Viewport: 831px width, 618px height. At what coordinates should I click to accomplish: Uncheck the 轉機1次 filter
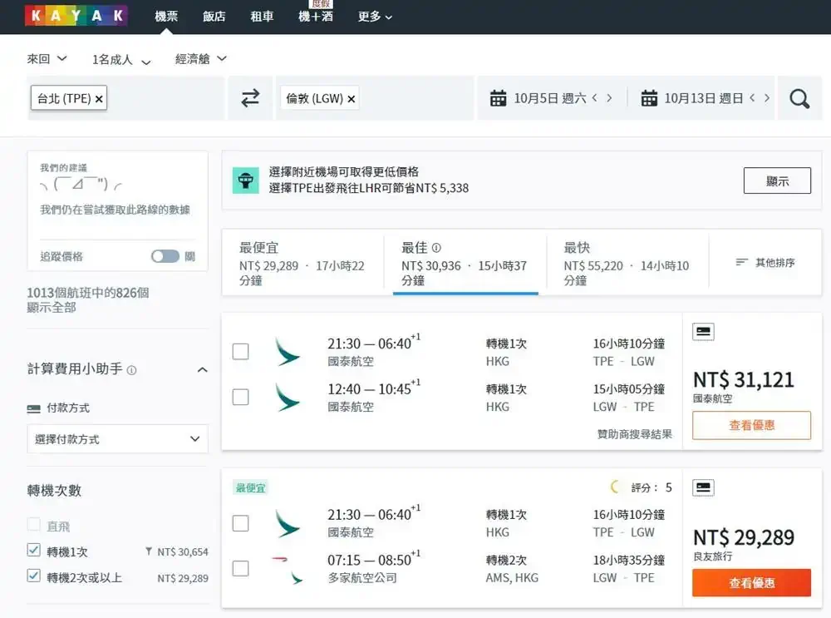click(x=33, y=550)
